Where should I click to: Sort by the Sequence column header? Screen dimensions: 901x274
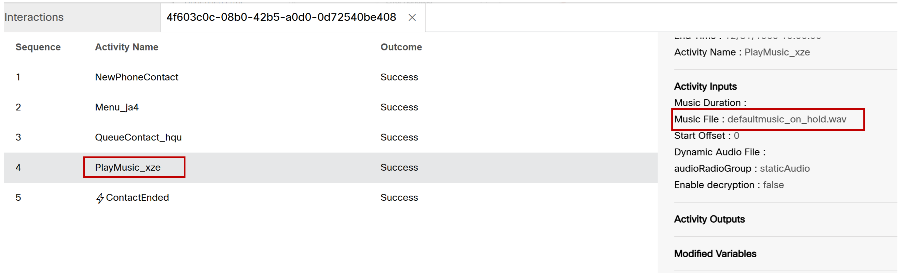(38, 47)
